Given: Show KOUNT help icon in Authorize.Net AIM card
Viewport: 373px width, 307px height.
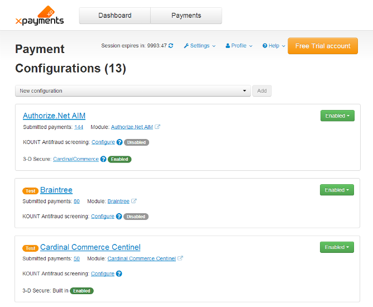Looking at the screenshot, I should coord(119,142).
